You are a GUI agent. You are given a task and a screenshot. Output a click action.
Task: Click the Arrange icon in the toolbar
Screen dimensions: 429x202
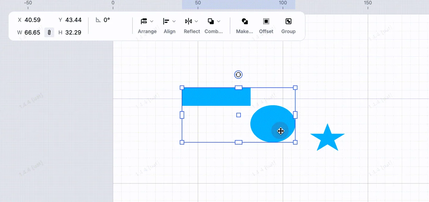tap(144, 21)
